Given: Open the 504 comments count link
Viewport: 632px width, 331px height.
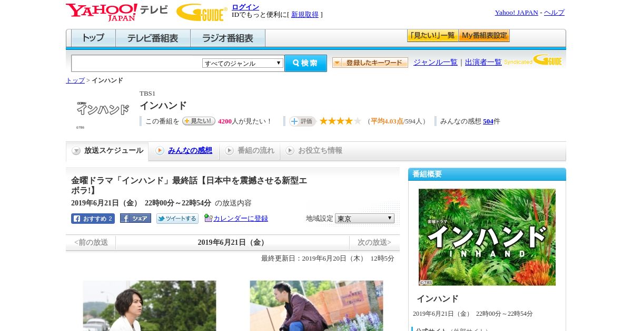Looking at the screenshot, I should (488, 121).
